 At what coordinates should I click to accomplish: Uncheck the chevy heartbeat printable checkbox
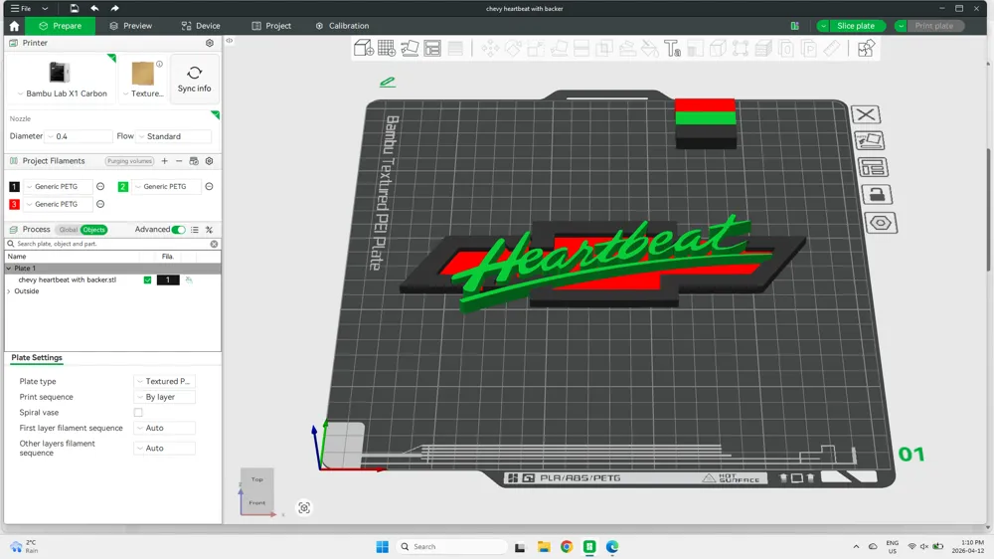148,279
